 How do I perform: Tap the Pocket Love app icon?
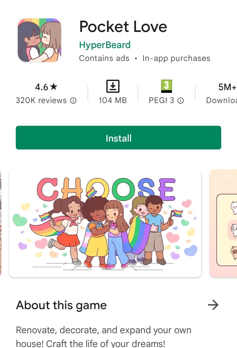[39, 40]
